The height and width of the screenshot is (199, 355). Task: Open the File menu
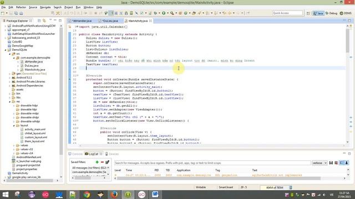coord(3,7)
